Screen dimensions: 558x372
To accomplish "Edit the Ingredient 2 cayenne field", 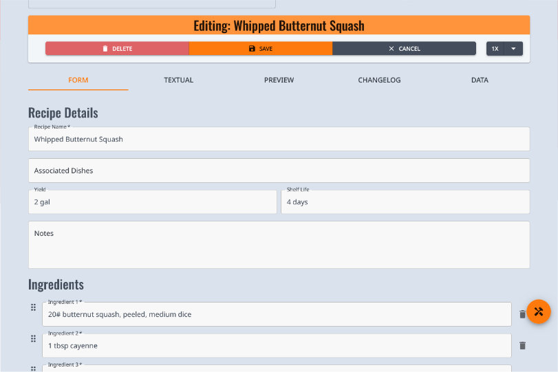I will (x=277, y=346).
